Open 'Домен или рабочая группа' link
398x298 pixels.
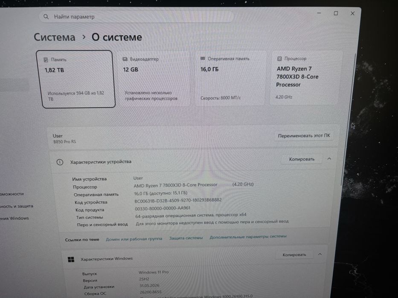[x=134, y=239]
